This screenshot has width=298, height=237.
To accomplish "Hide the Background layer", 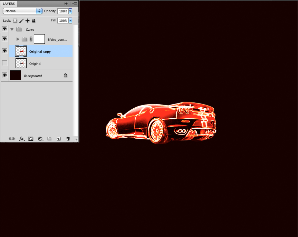I will (5, 75).
